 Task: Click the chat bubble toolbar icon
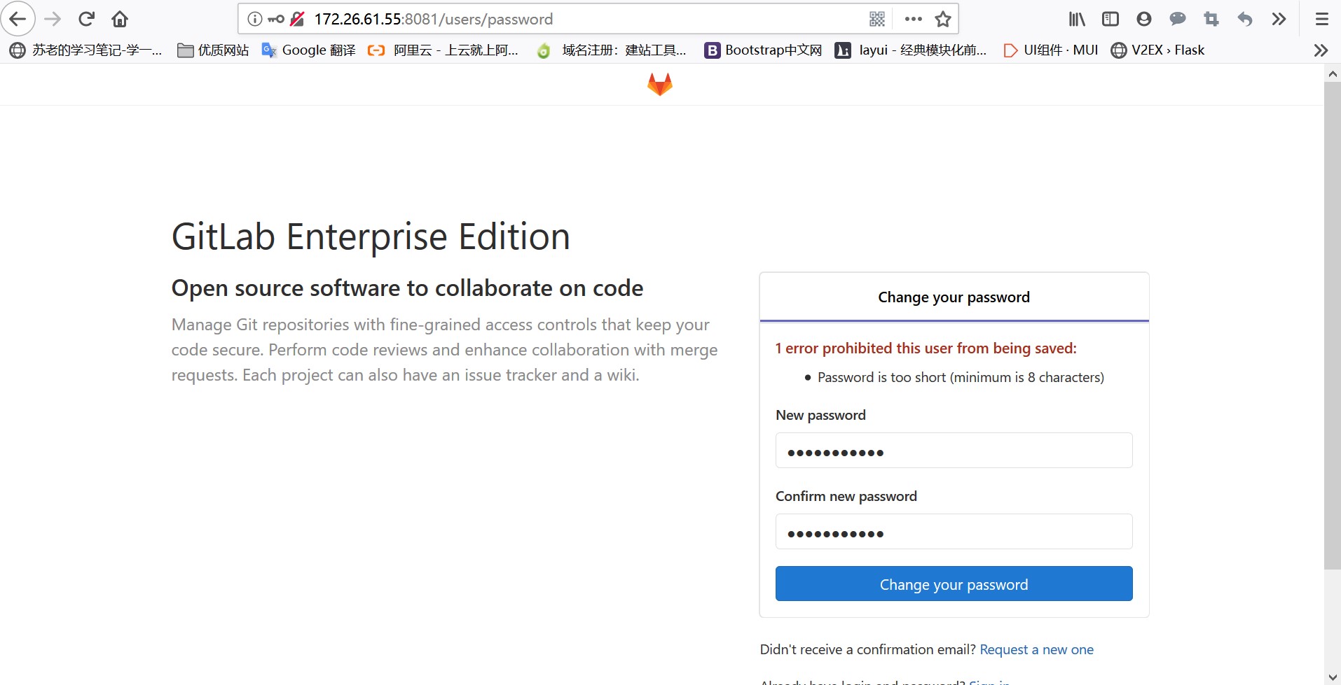tap(1178, 19)
